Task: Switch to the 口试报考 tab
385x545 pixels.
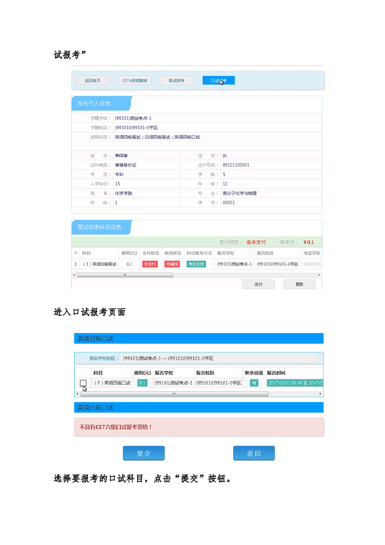Action: pyautogui.click(x=218, y=81)
